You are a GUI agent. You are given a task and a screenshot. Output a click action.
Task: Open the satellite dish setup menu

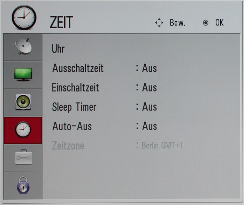click(23, 47)
